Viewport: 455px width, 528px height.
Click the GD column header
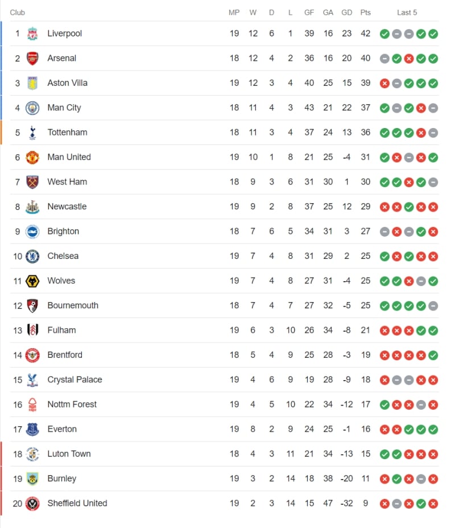click(x=346, y=13)
